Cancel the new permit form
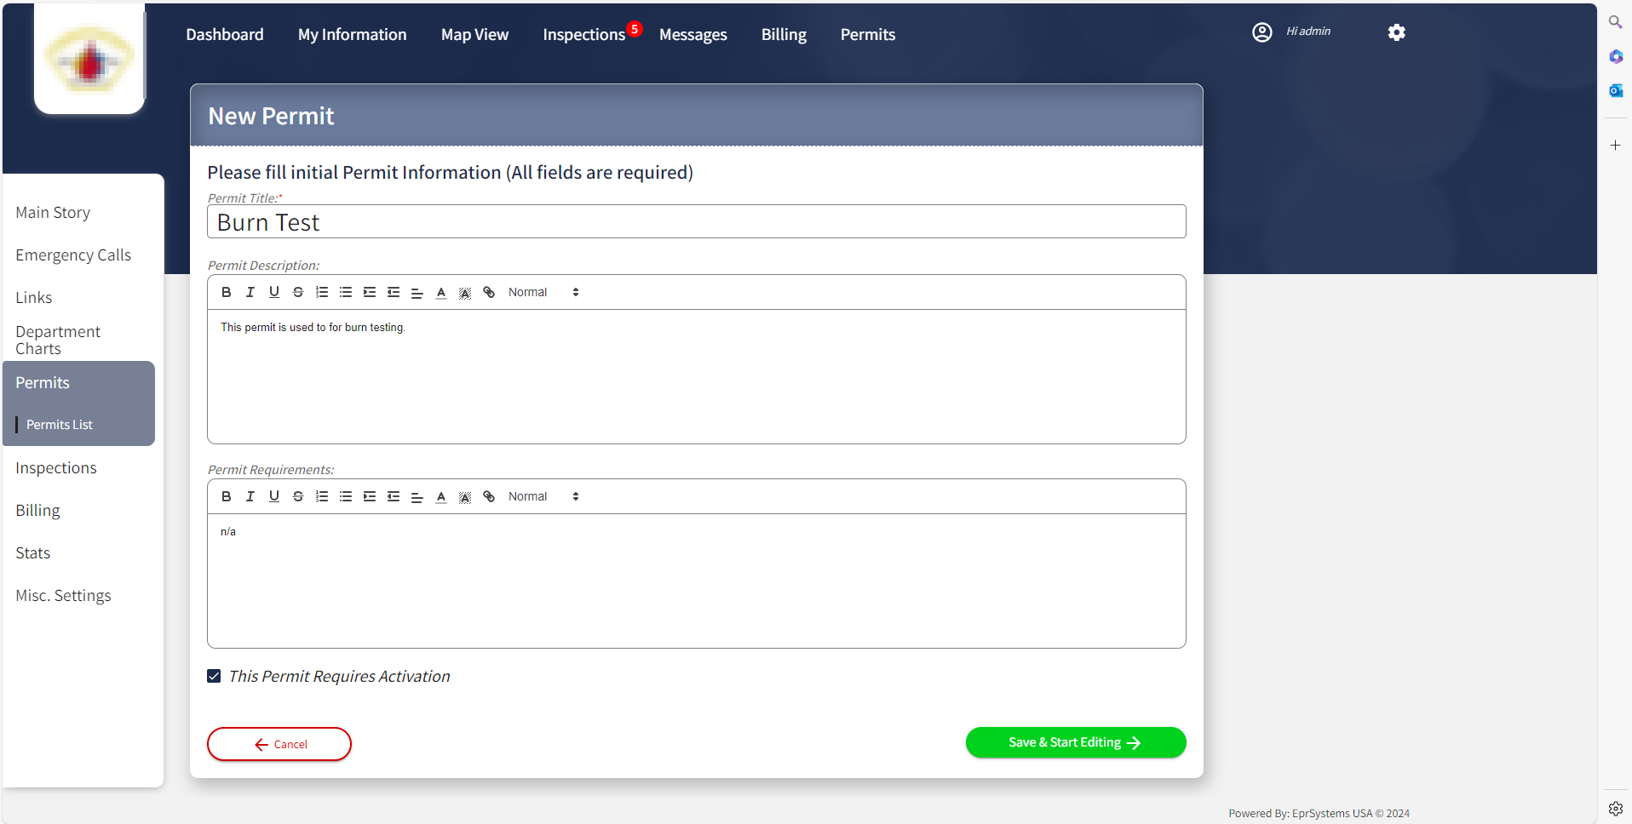 (x=279, y=744)
